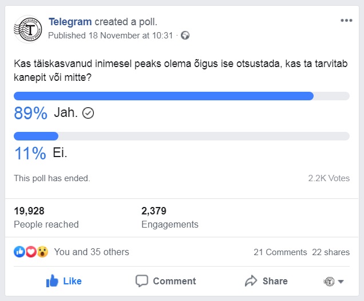View the 21 Comments
Viewport: 364px width, 301px height.
point(280,252)
